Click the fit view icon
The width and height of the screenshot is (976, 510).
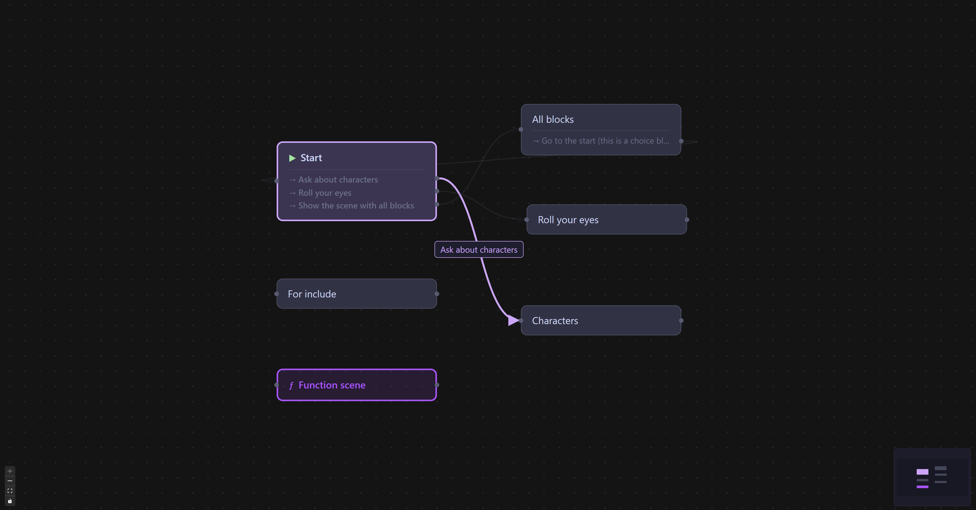pos(10,491)
